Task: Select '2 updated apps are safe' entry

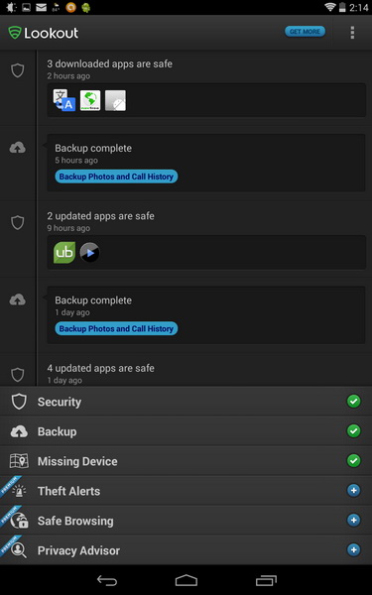Action: point(100,216)
